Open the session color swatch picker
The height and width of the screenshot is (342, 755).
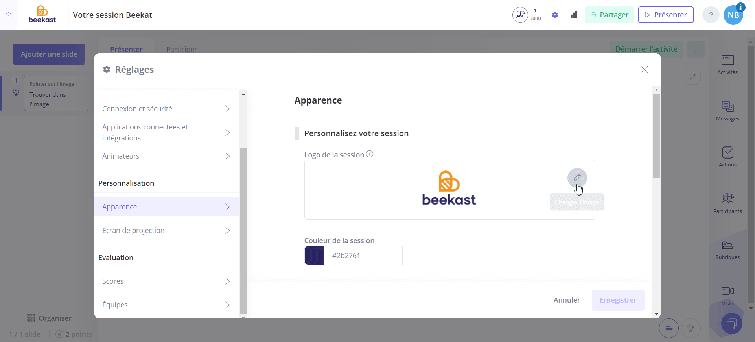point(315,256)
